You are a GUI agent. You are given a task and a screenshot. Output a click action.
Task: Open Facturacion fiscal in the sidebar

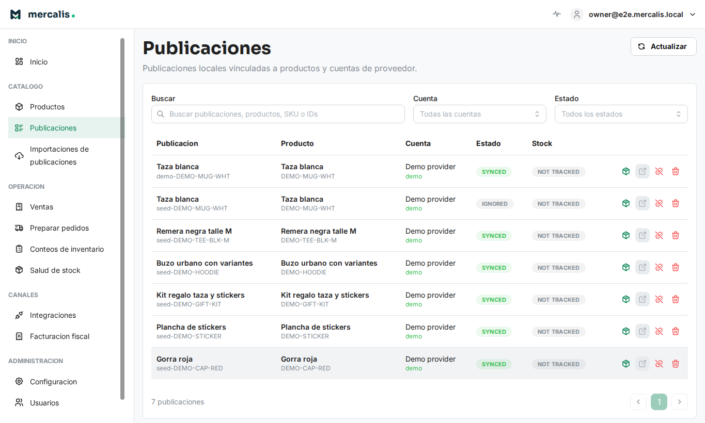(66, 336)
